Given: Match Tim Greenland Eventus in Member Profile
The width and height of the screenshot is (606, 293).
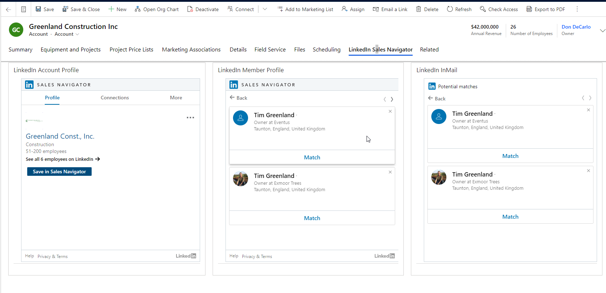Looking at the screenshot, I should coord(312,157).
